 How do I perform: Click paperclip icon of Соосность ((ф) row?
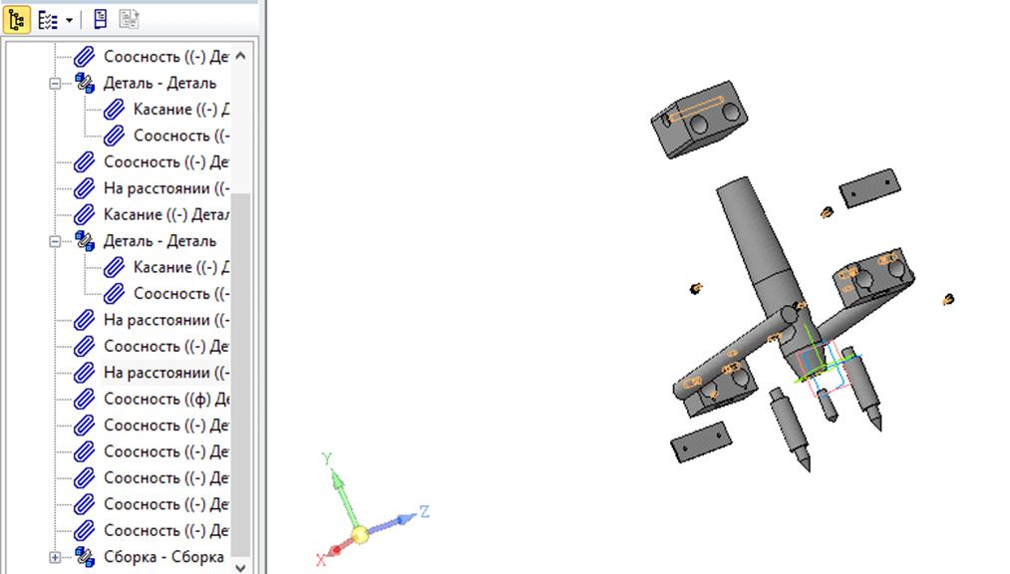(85, 399)
